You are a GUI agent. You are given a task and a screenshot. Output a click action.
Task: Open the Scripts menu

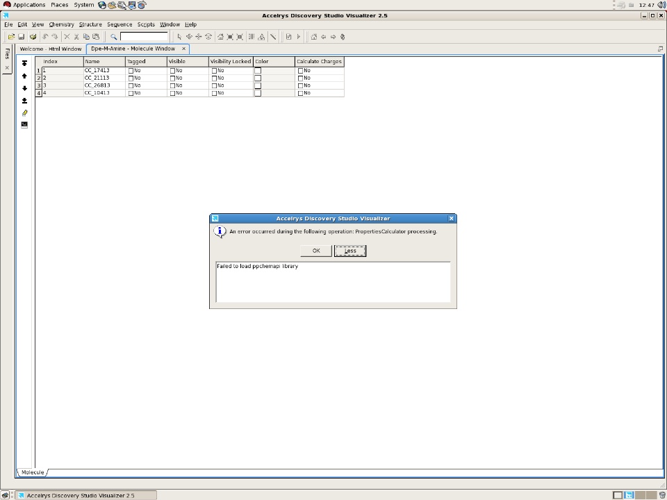[x=146, y=25]
